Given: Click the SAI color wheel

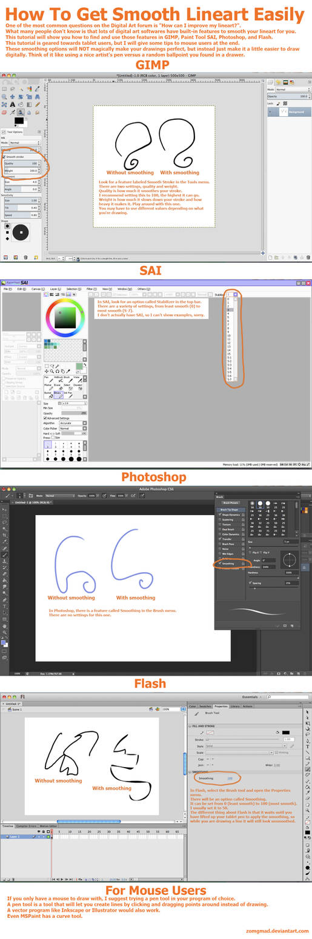Looking at the screenshot, I should 64,317.
